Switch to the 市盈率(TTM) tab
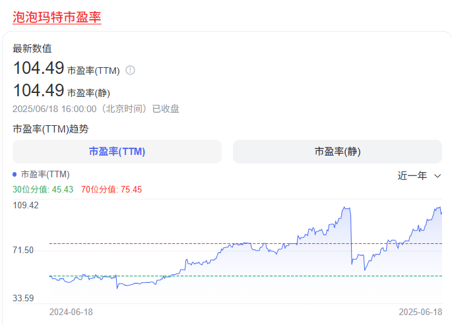452x325 pixels. (x=117, y=152)
